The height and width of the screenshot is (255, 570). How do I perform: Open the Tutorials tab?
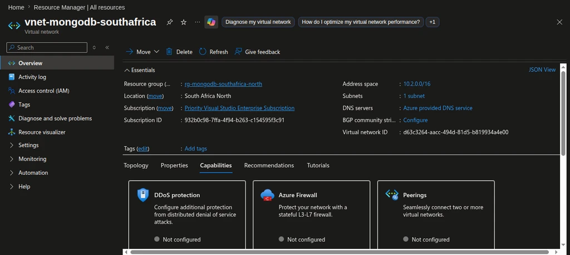(x=318, y=166)
